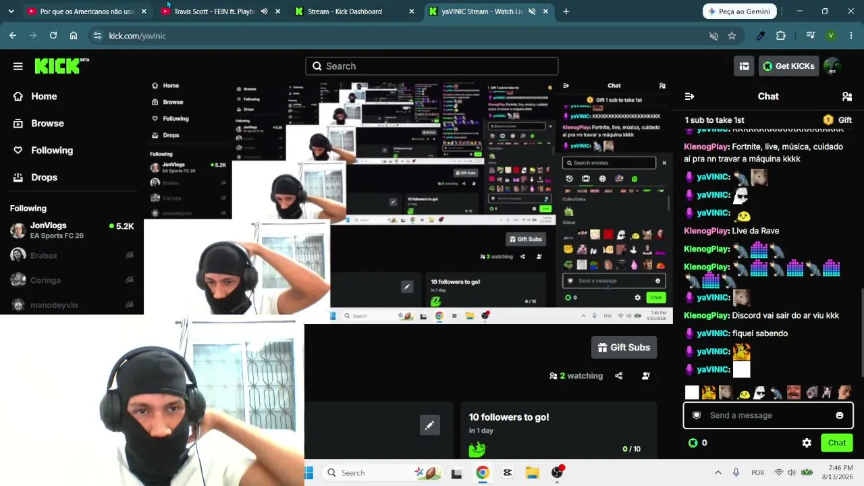Open chat settings gear menu
This screenshot has height=486, width=864.
[807, 443]
